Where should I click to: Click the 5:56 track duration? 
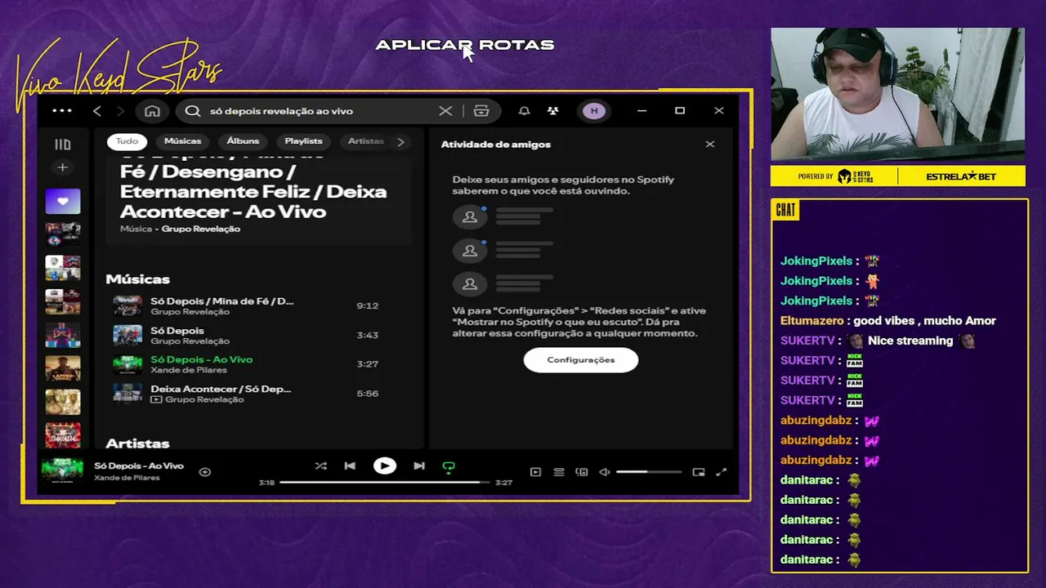tap(368, 394)
